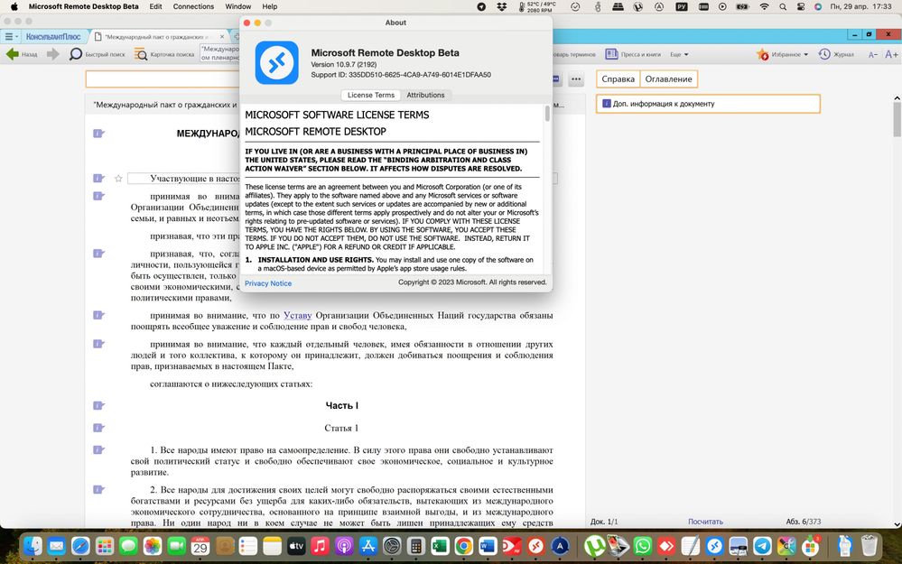Follow the Уставу hyperlink in the document
Screen dimensions: 902x564
tap(297, 315)
